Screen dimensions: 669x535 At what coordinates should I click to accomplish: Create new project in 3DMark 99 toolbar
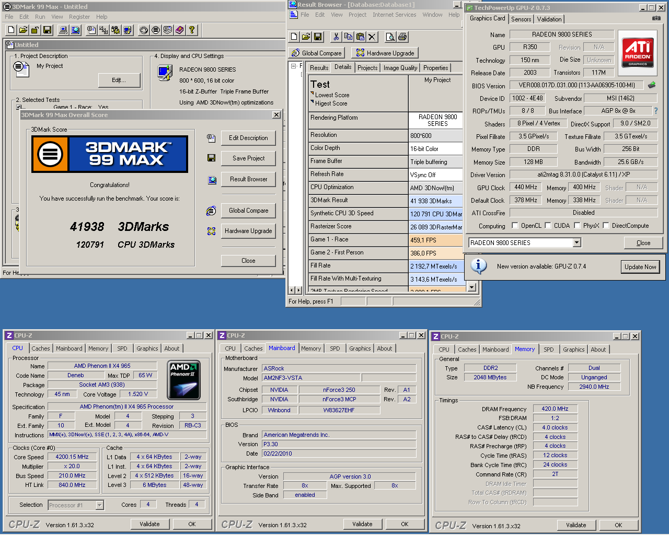tap(11, 30)
